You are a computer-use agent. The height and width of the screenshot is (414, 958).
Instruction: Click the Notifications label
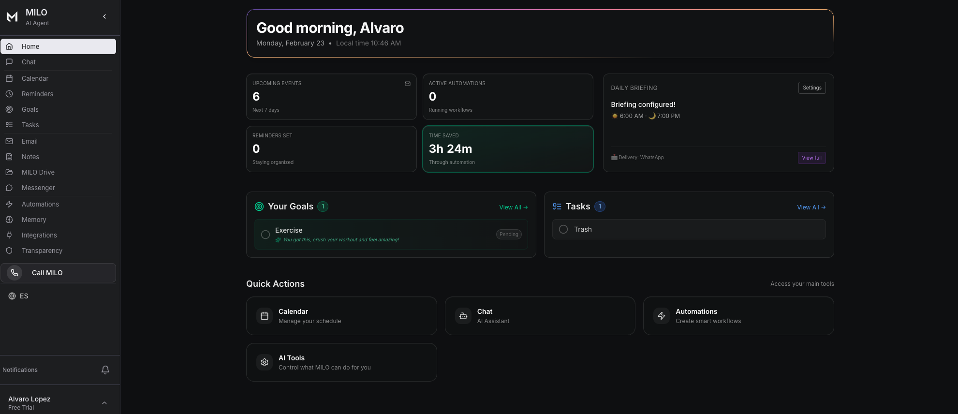(20, 370)
